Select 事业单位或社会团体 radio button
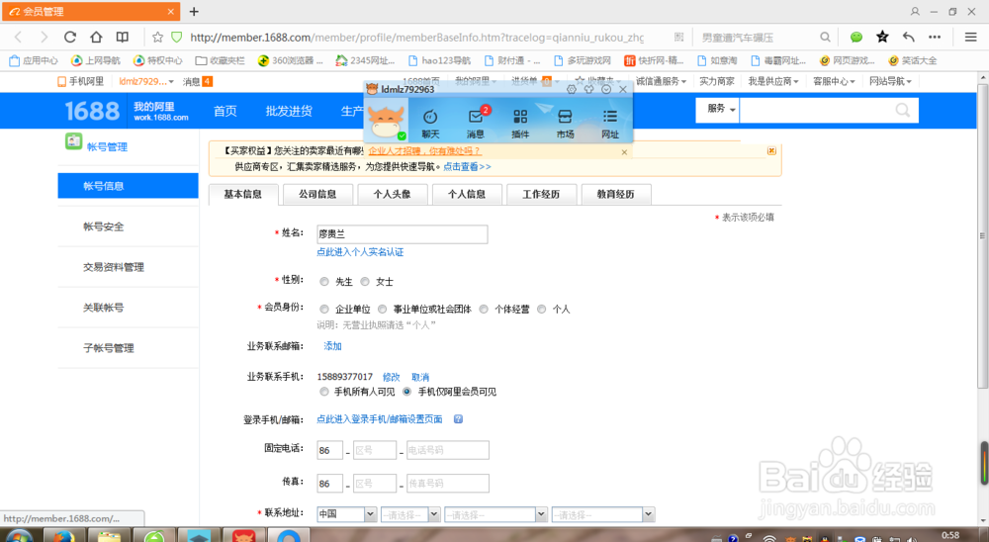The width and height of the screenshot is (989, 542). pos(382,310)
